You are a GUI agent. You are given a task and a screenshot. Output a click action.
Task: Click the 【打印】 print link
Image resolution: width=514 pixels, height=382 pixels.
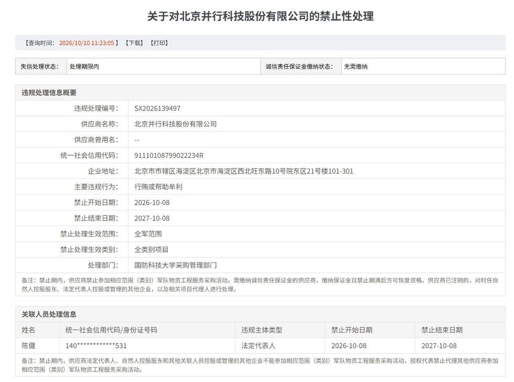pyautogui.click(x=159, y=43)
